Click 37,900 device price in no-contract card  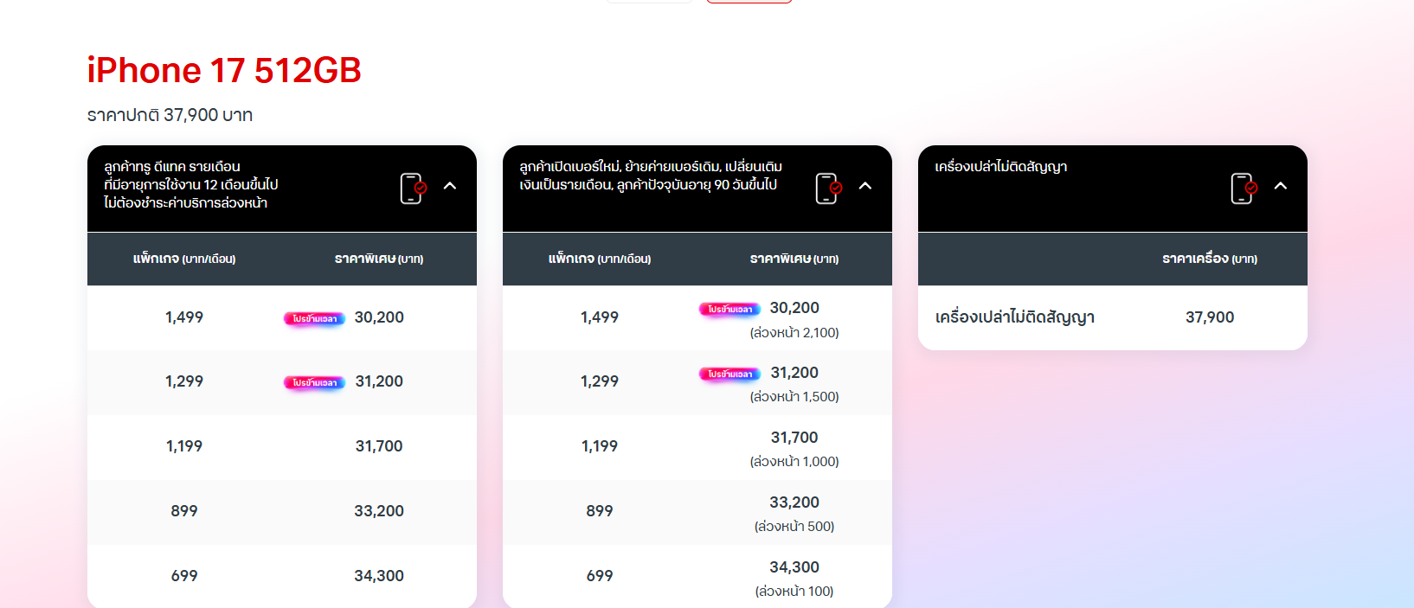[1210, 317]
